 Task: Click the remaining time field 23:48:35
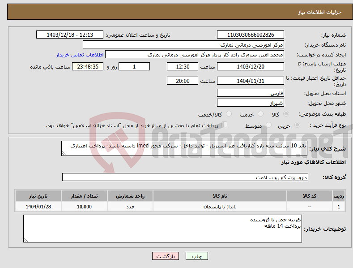click(x=88, y=66)
